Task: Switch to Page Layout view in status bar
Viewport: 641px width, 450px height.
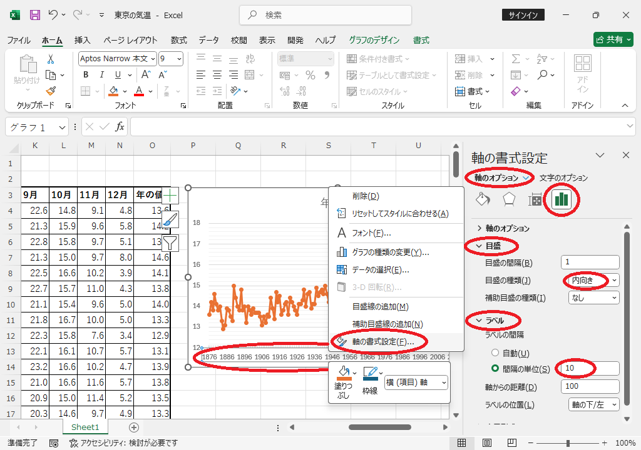Action: coord(486,442)
